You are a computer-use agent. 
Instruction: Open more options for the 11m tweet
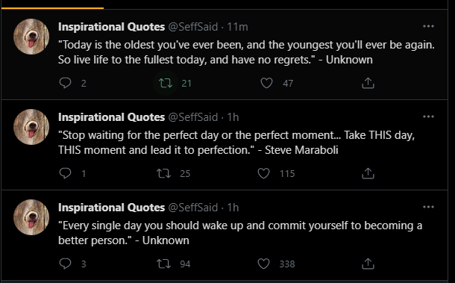point(428,26)
